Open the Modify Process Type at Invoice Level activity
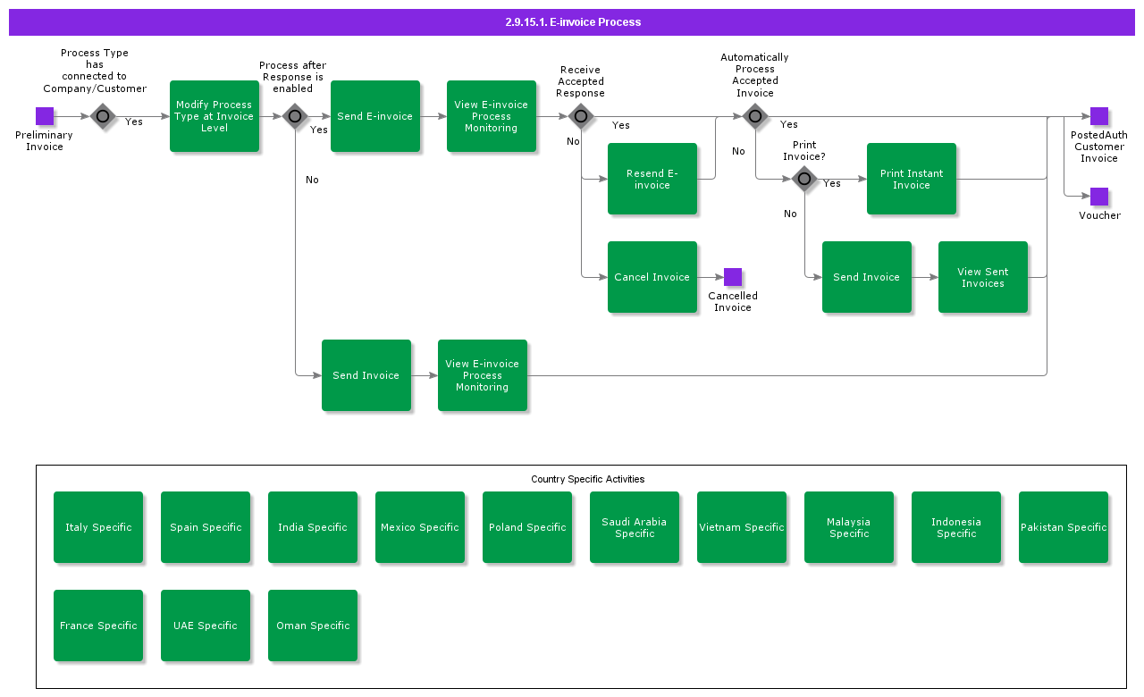Image resolution: width=1144 pixels, height=697 pixels. coord(214,116)
